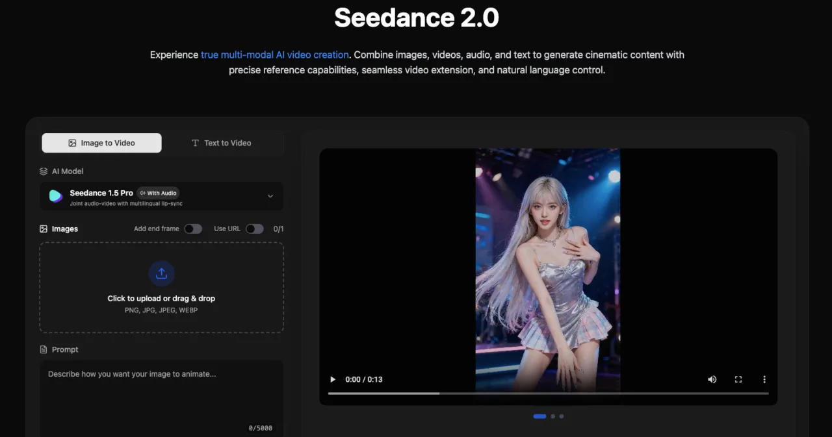Select the AI Model layers icon
Image resolution: width=832 pixels, height=437 pixels.
(x=42, y=171)
